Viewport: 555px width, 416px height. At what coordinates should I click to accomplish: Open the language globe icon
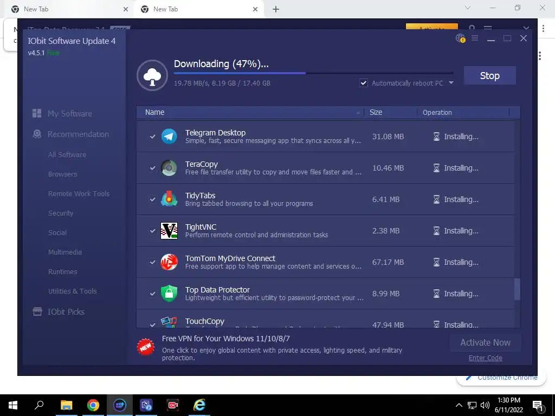(460, 38)
